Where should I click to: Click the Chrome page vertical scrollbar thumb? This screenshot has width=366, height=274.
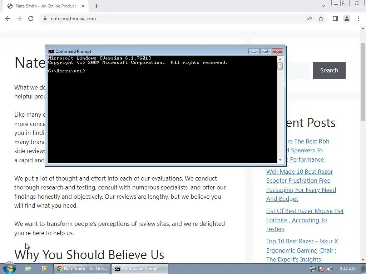pyautogui.click(x=363, y=82)
